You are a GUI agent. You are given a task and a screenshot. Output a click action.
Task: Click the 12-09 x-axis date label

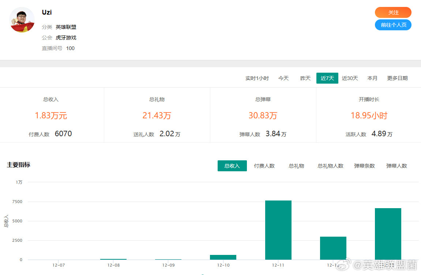click(x=168, y=265)
